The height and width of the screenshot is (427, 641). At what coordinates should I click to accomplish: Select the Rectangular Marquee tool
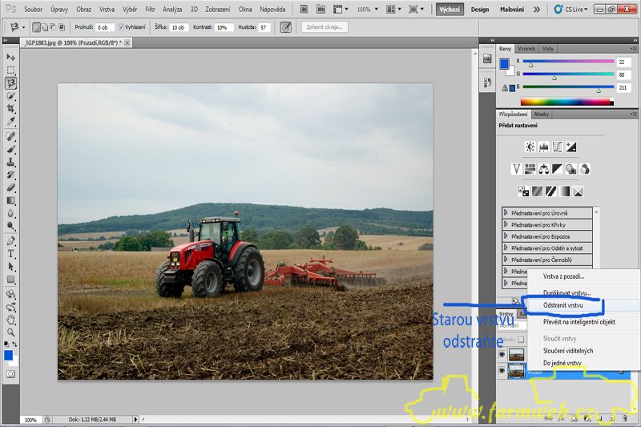tap(11, 70)
